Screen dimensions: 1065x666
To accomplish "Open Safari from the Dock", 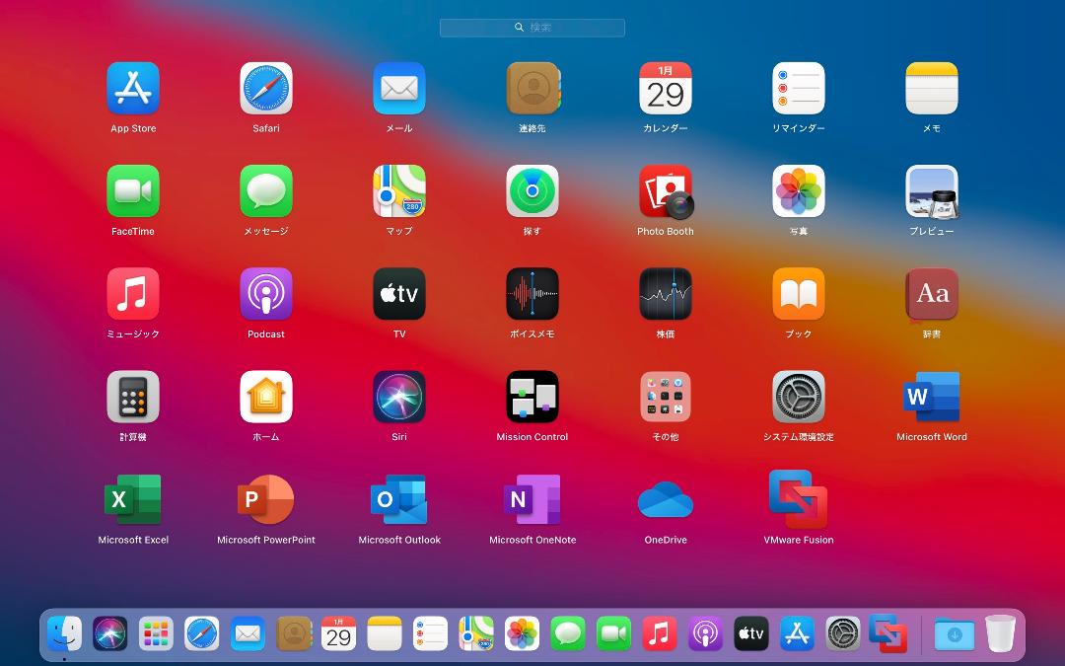I will [x=202, y=634].
